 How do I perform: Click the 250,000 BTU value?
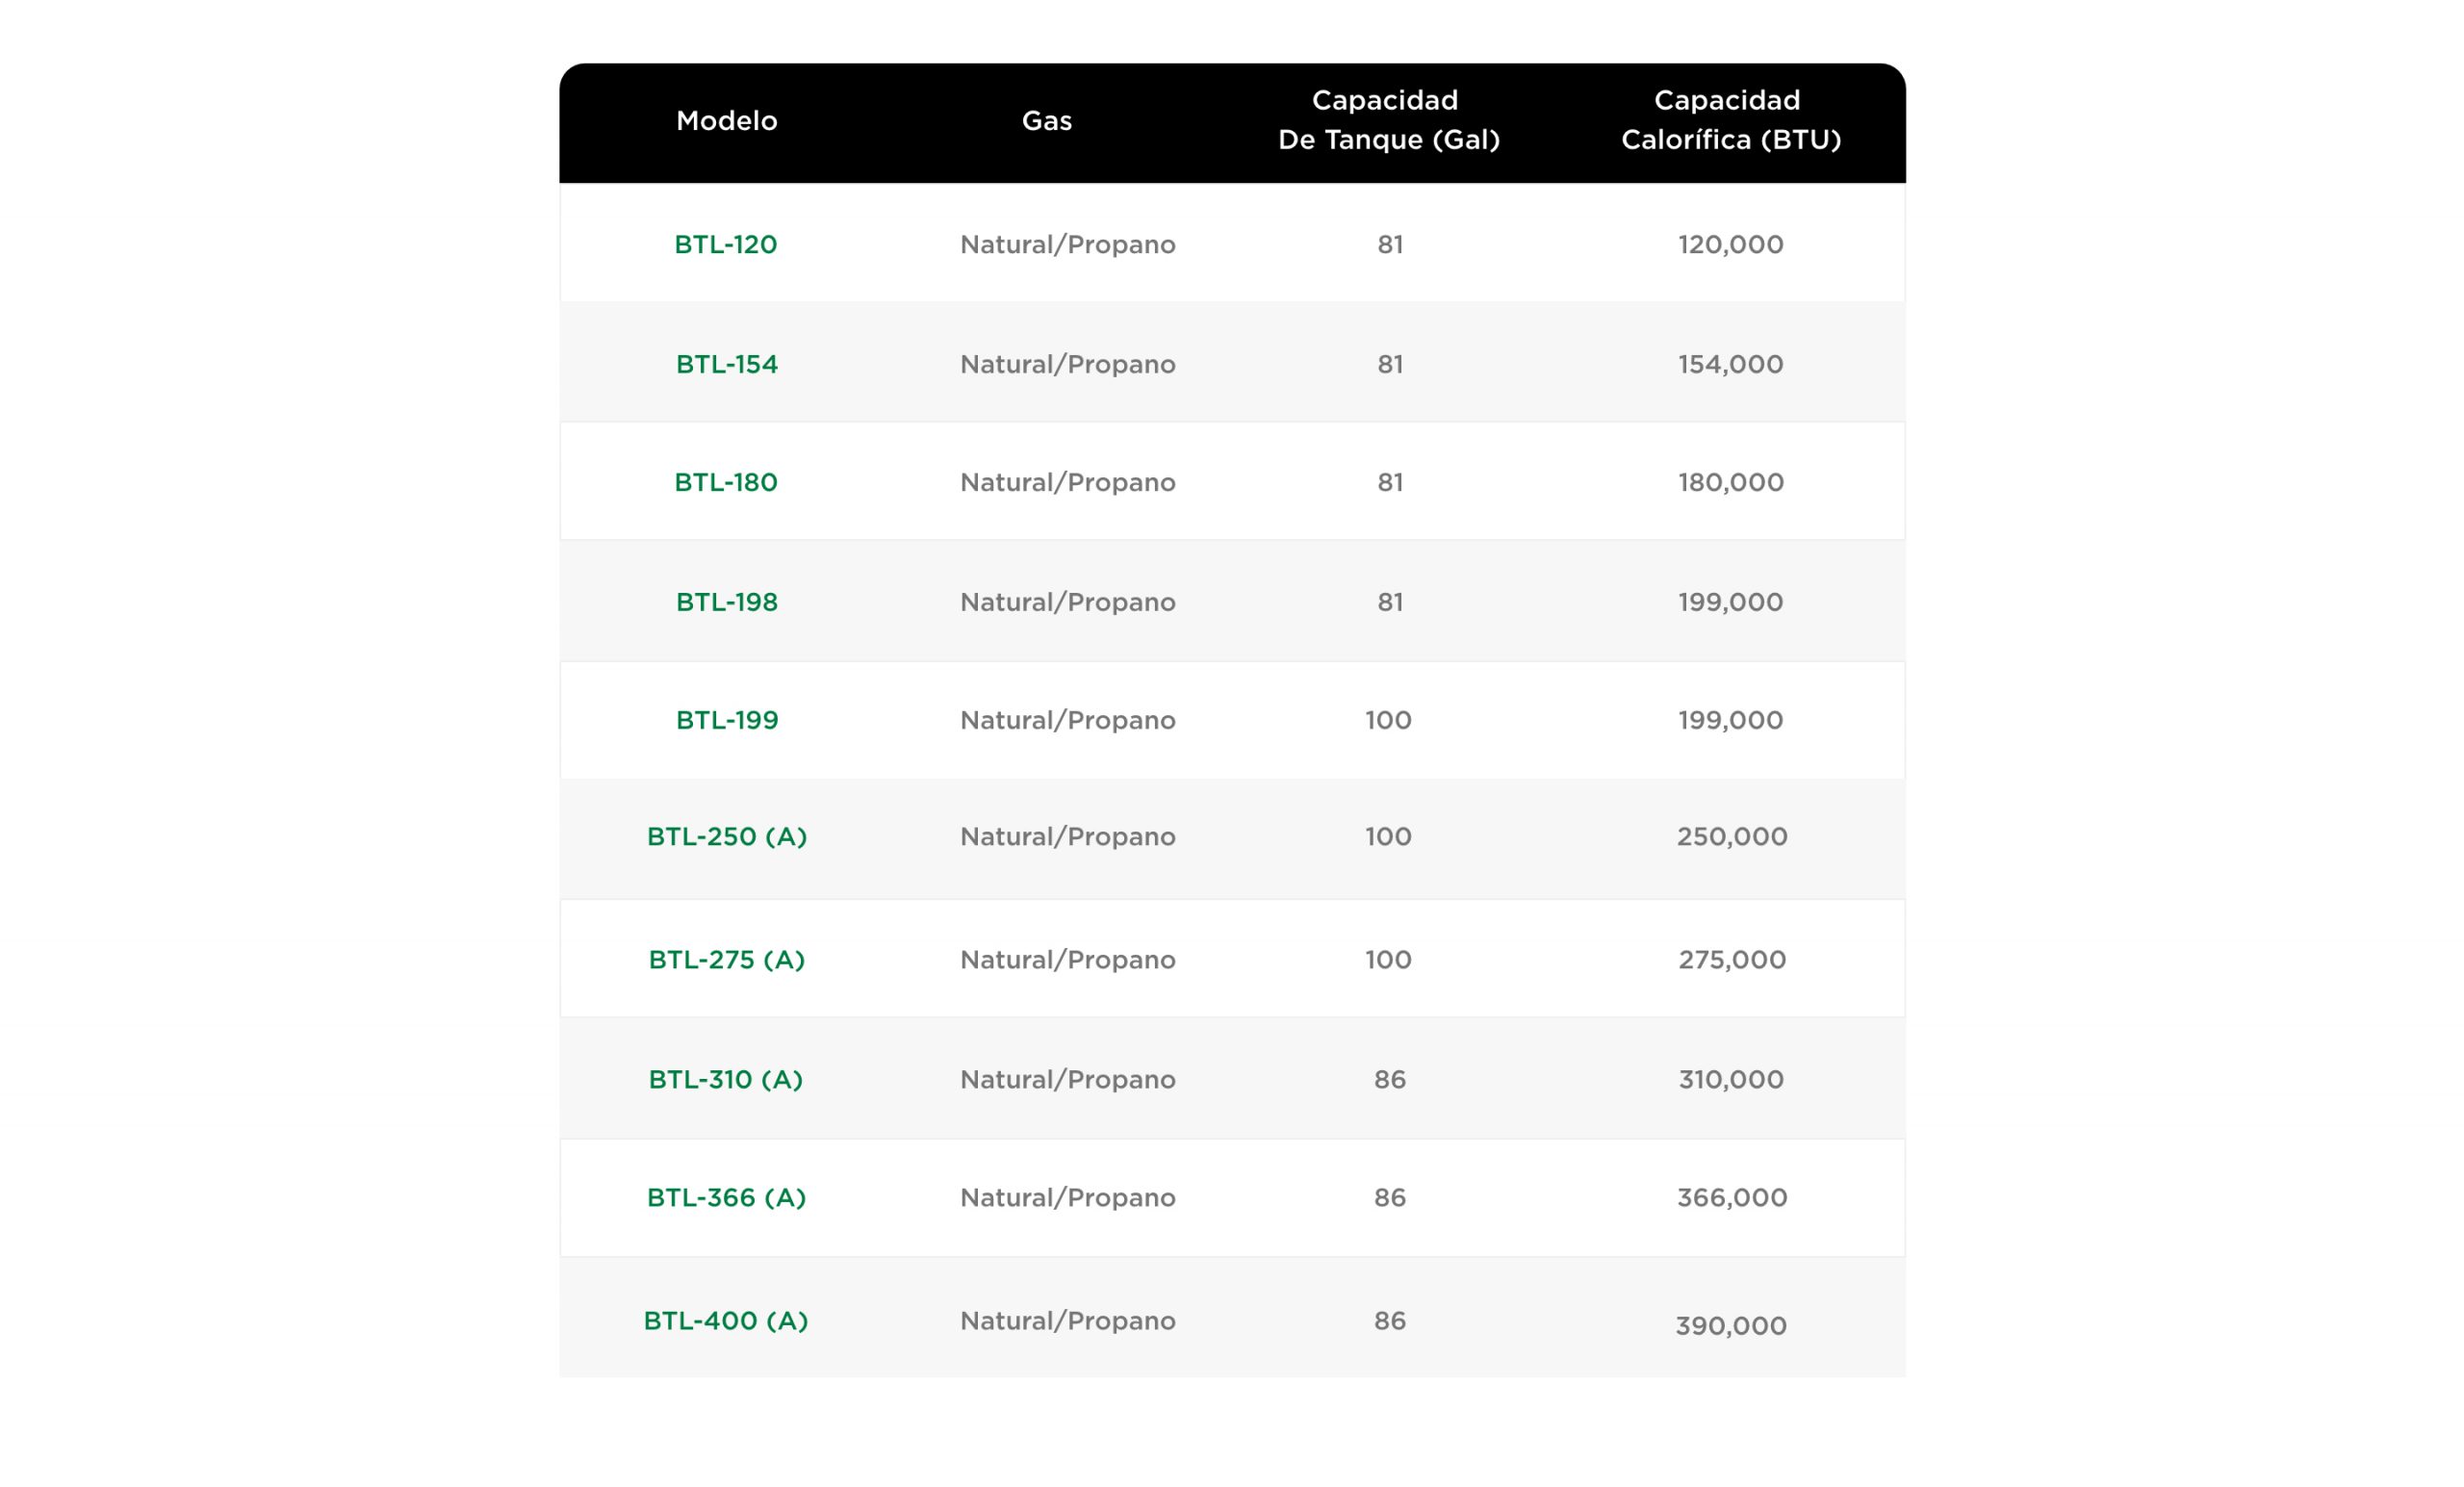pos(1731,836)
